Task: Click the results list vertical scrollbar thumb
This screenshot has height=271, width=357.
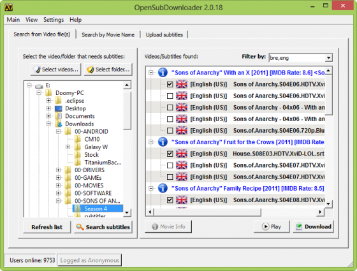Action: [328, 94]
